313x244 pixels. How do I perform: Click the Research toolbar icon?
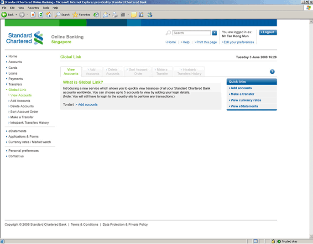click(x=141, y=15)
